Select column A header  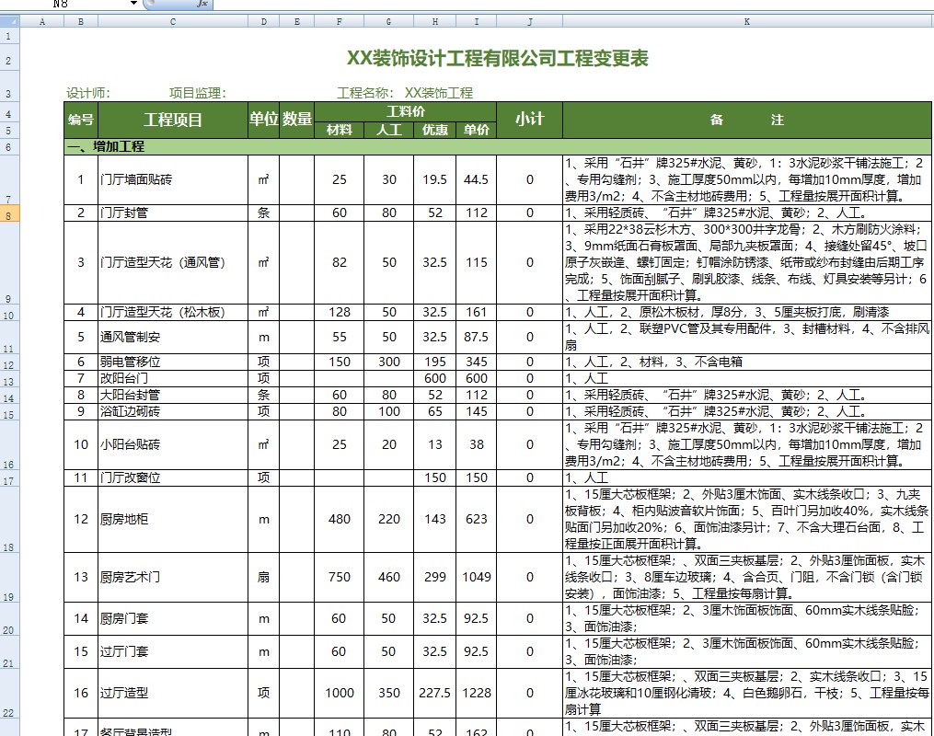(41, 21)
